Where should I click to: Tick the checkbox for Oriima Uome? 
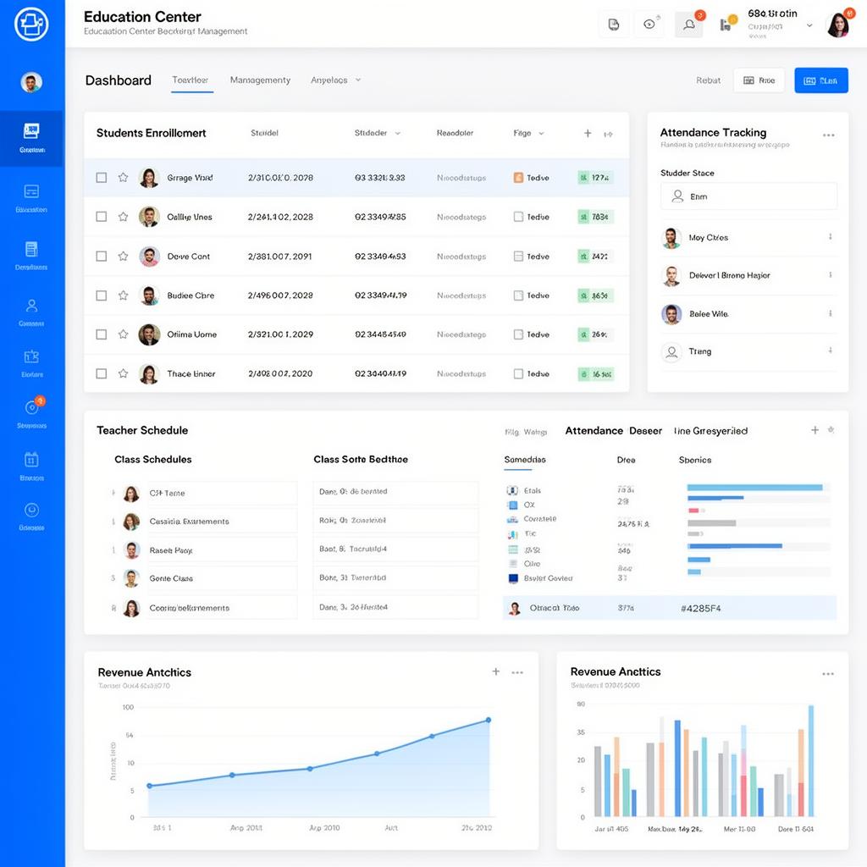tap(102, 334)
